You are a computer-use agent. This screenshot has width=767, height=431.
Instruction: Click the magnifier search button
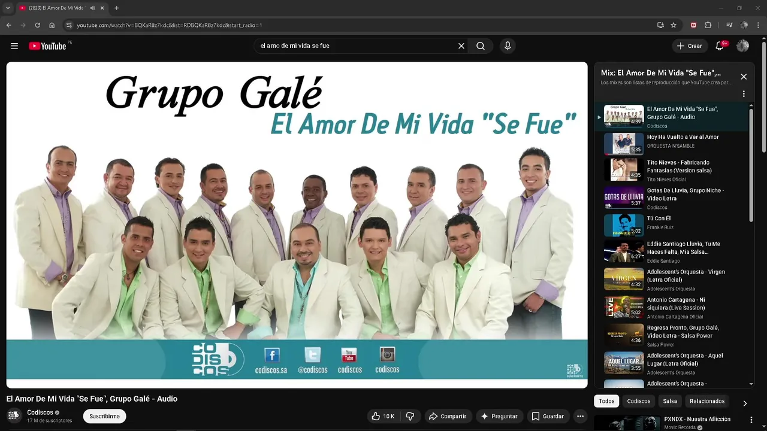coord(481,46)
